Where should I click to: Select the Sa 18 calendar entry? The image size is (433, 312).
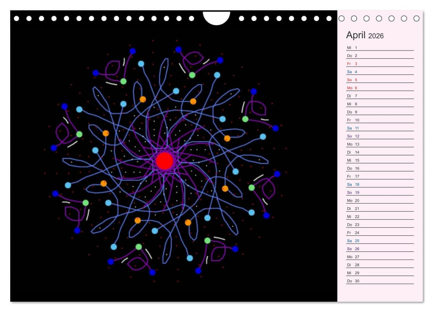(x=379, y=185)
